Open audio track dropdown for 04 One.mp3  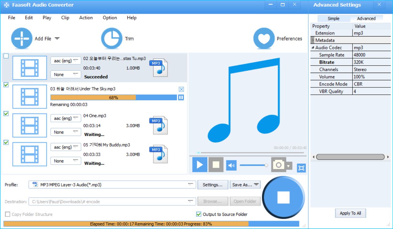(x=66, y=118)
